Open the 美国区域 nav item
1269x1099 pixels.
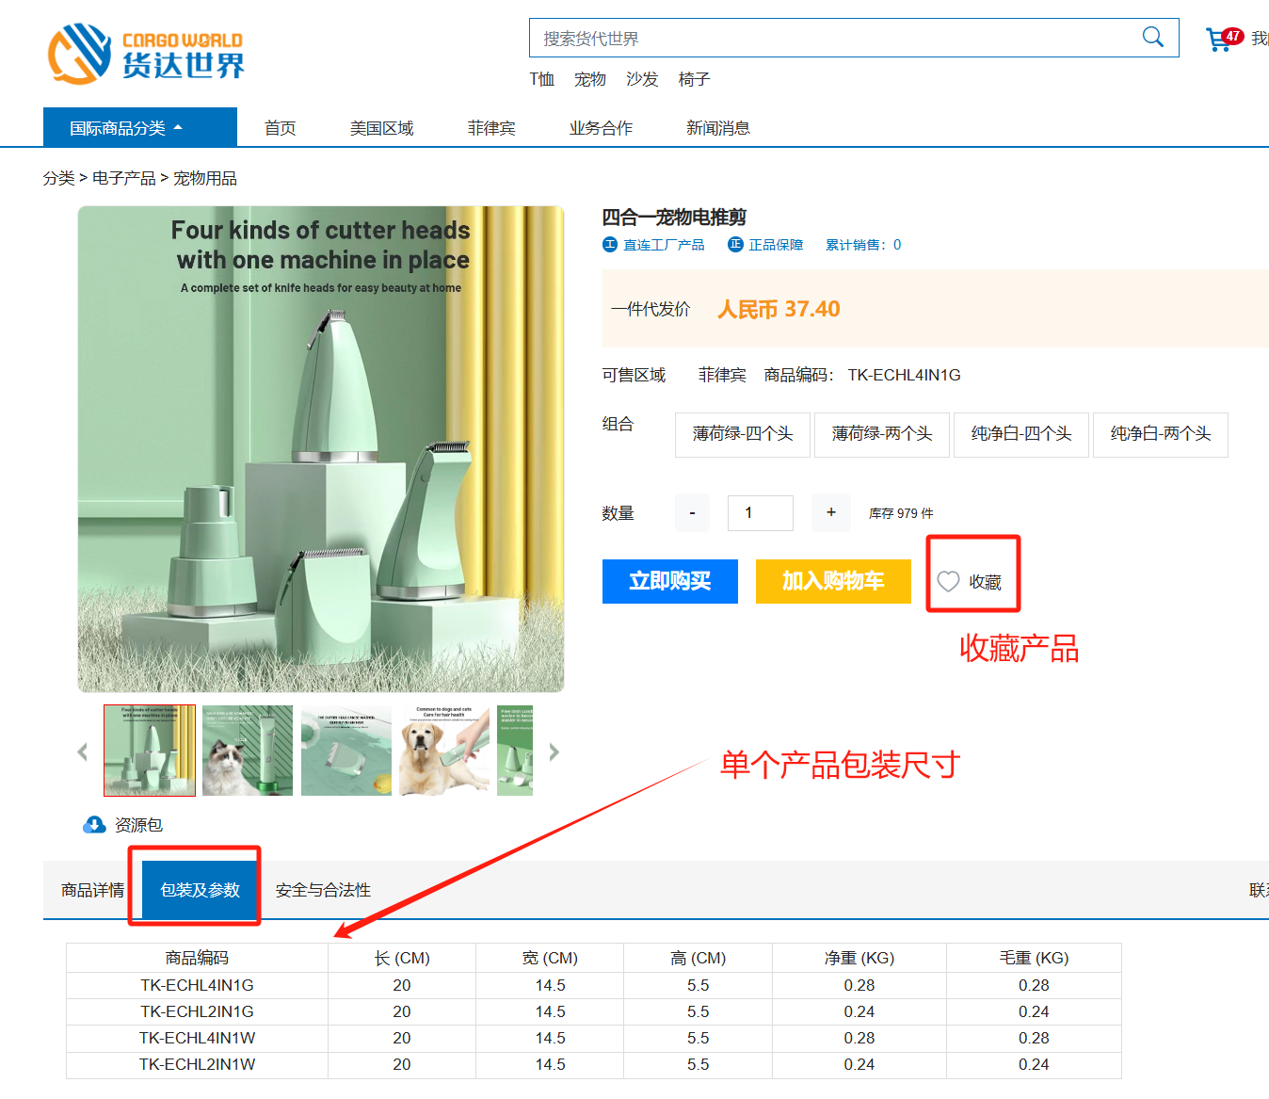tap(381, 128)
